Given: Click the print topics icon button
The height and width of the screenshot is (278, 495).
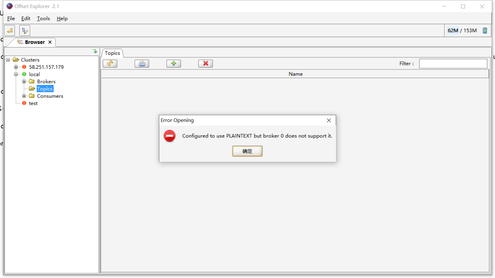Looking at the screenshot, I should click(x=142, y=63).
